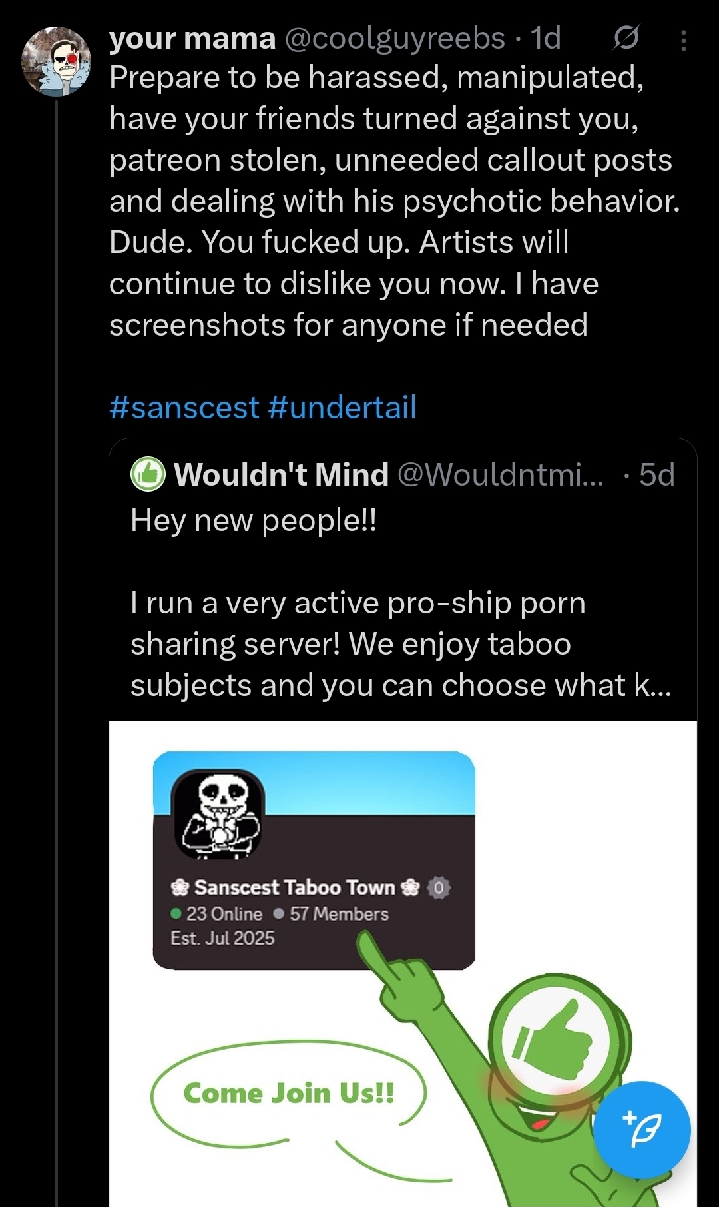
Task: Tap the 5d timestamp on the quoted post
Action: click(x=656, y=474)
